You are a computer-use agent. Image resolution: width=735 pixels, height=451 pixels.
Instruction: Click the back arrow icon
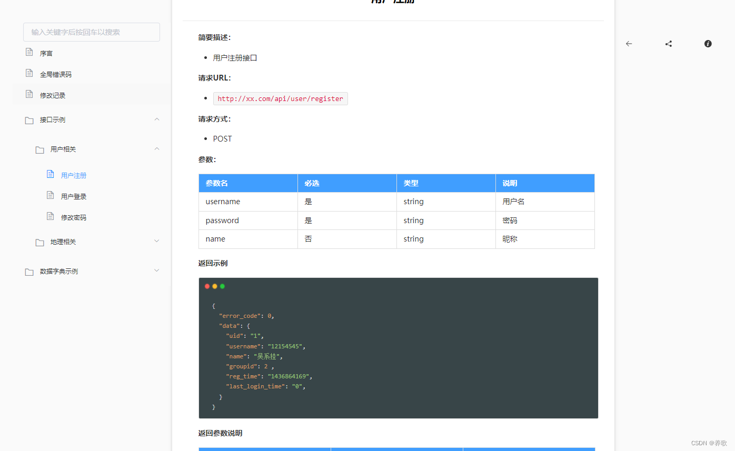click(629, 44)
